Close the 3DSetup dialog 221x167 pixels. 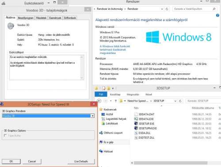coord(94,104)
